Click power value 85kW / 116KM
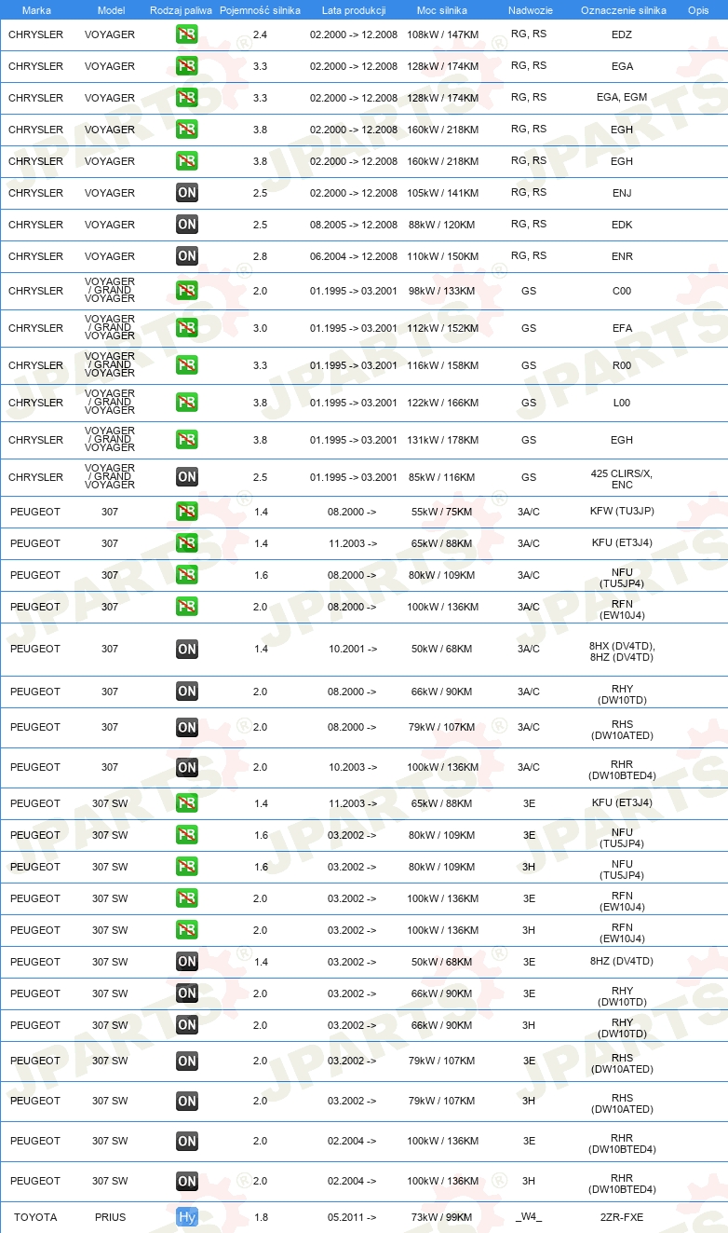728x1233 pixels. click(442, 477)
